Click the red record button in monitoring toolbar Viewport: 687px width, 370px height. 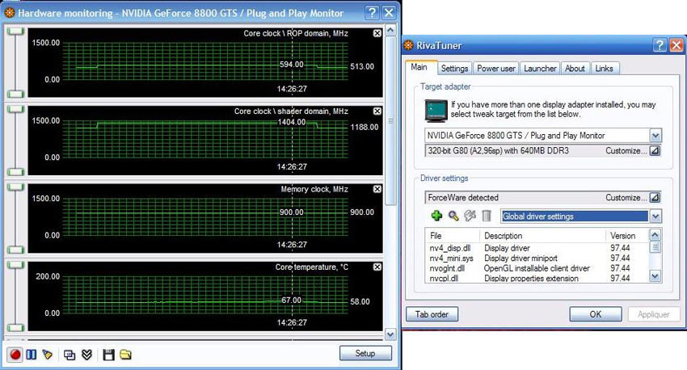tap(15, 354)
